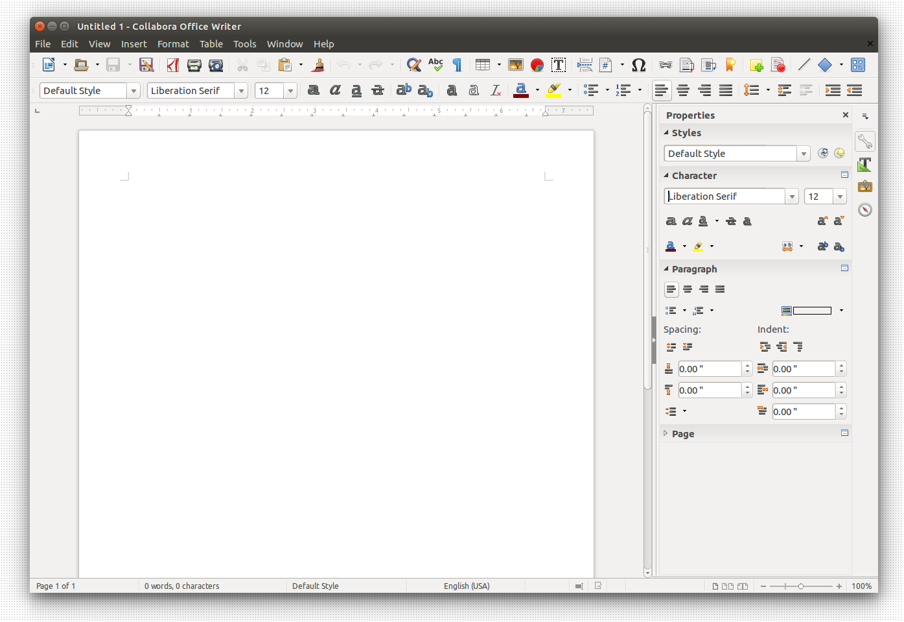Open the Format menu
The image size is (904, 622).
pyautogui.click(x=173, y=44)
